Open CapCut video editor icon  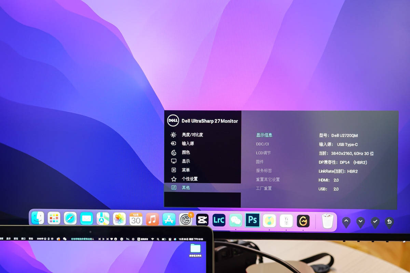(202, 220)
